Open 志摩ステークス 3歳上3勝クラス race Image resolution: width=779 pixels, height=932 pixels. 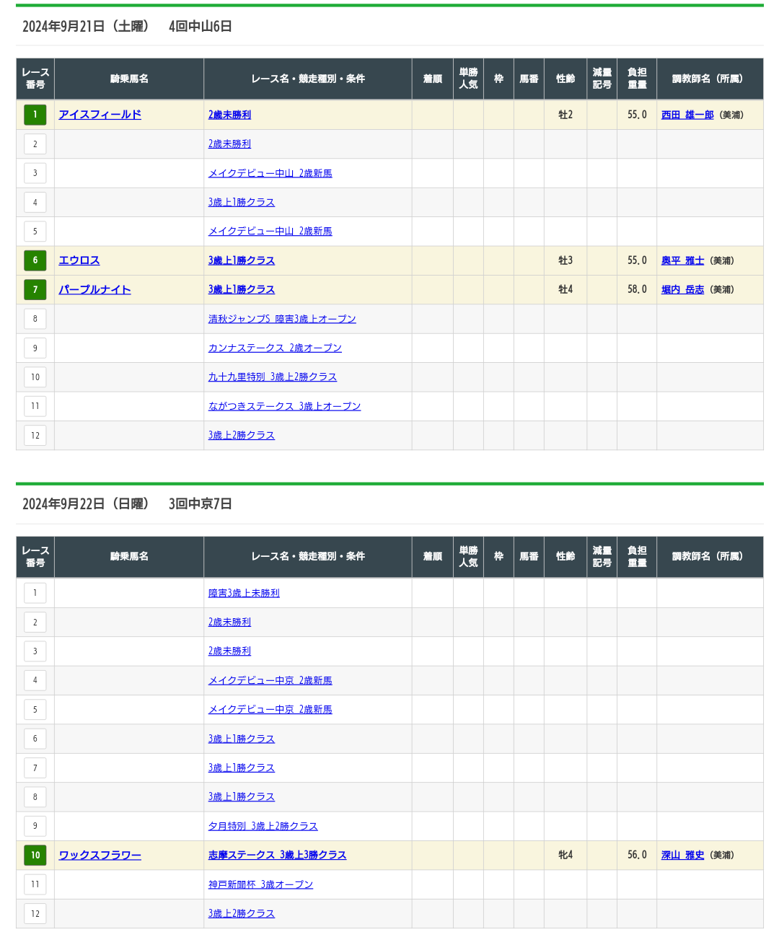(x=277, y=855)
